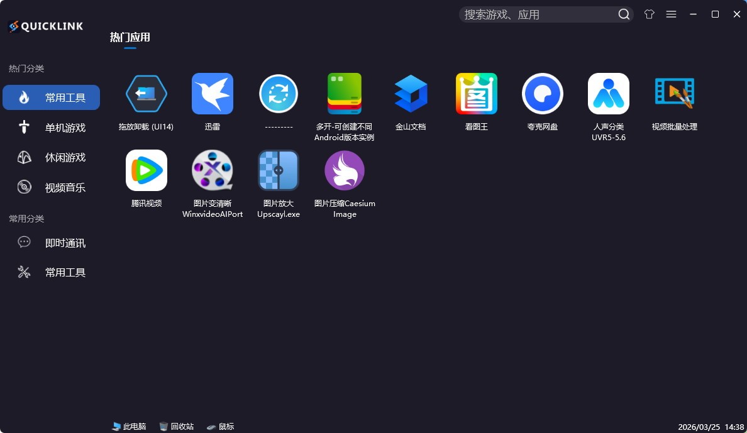Launch 图片压缩 Caesium Image icon

click(x=345, y=170)
